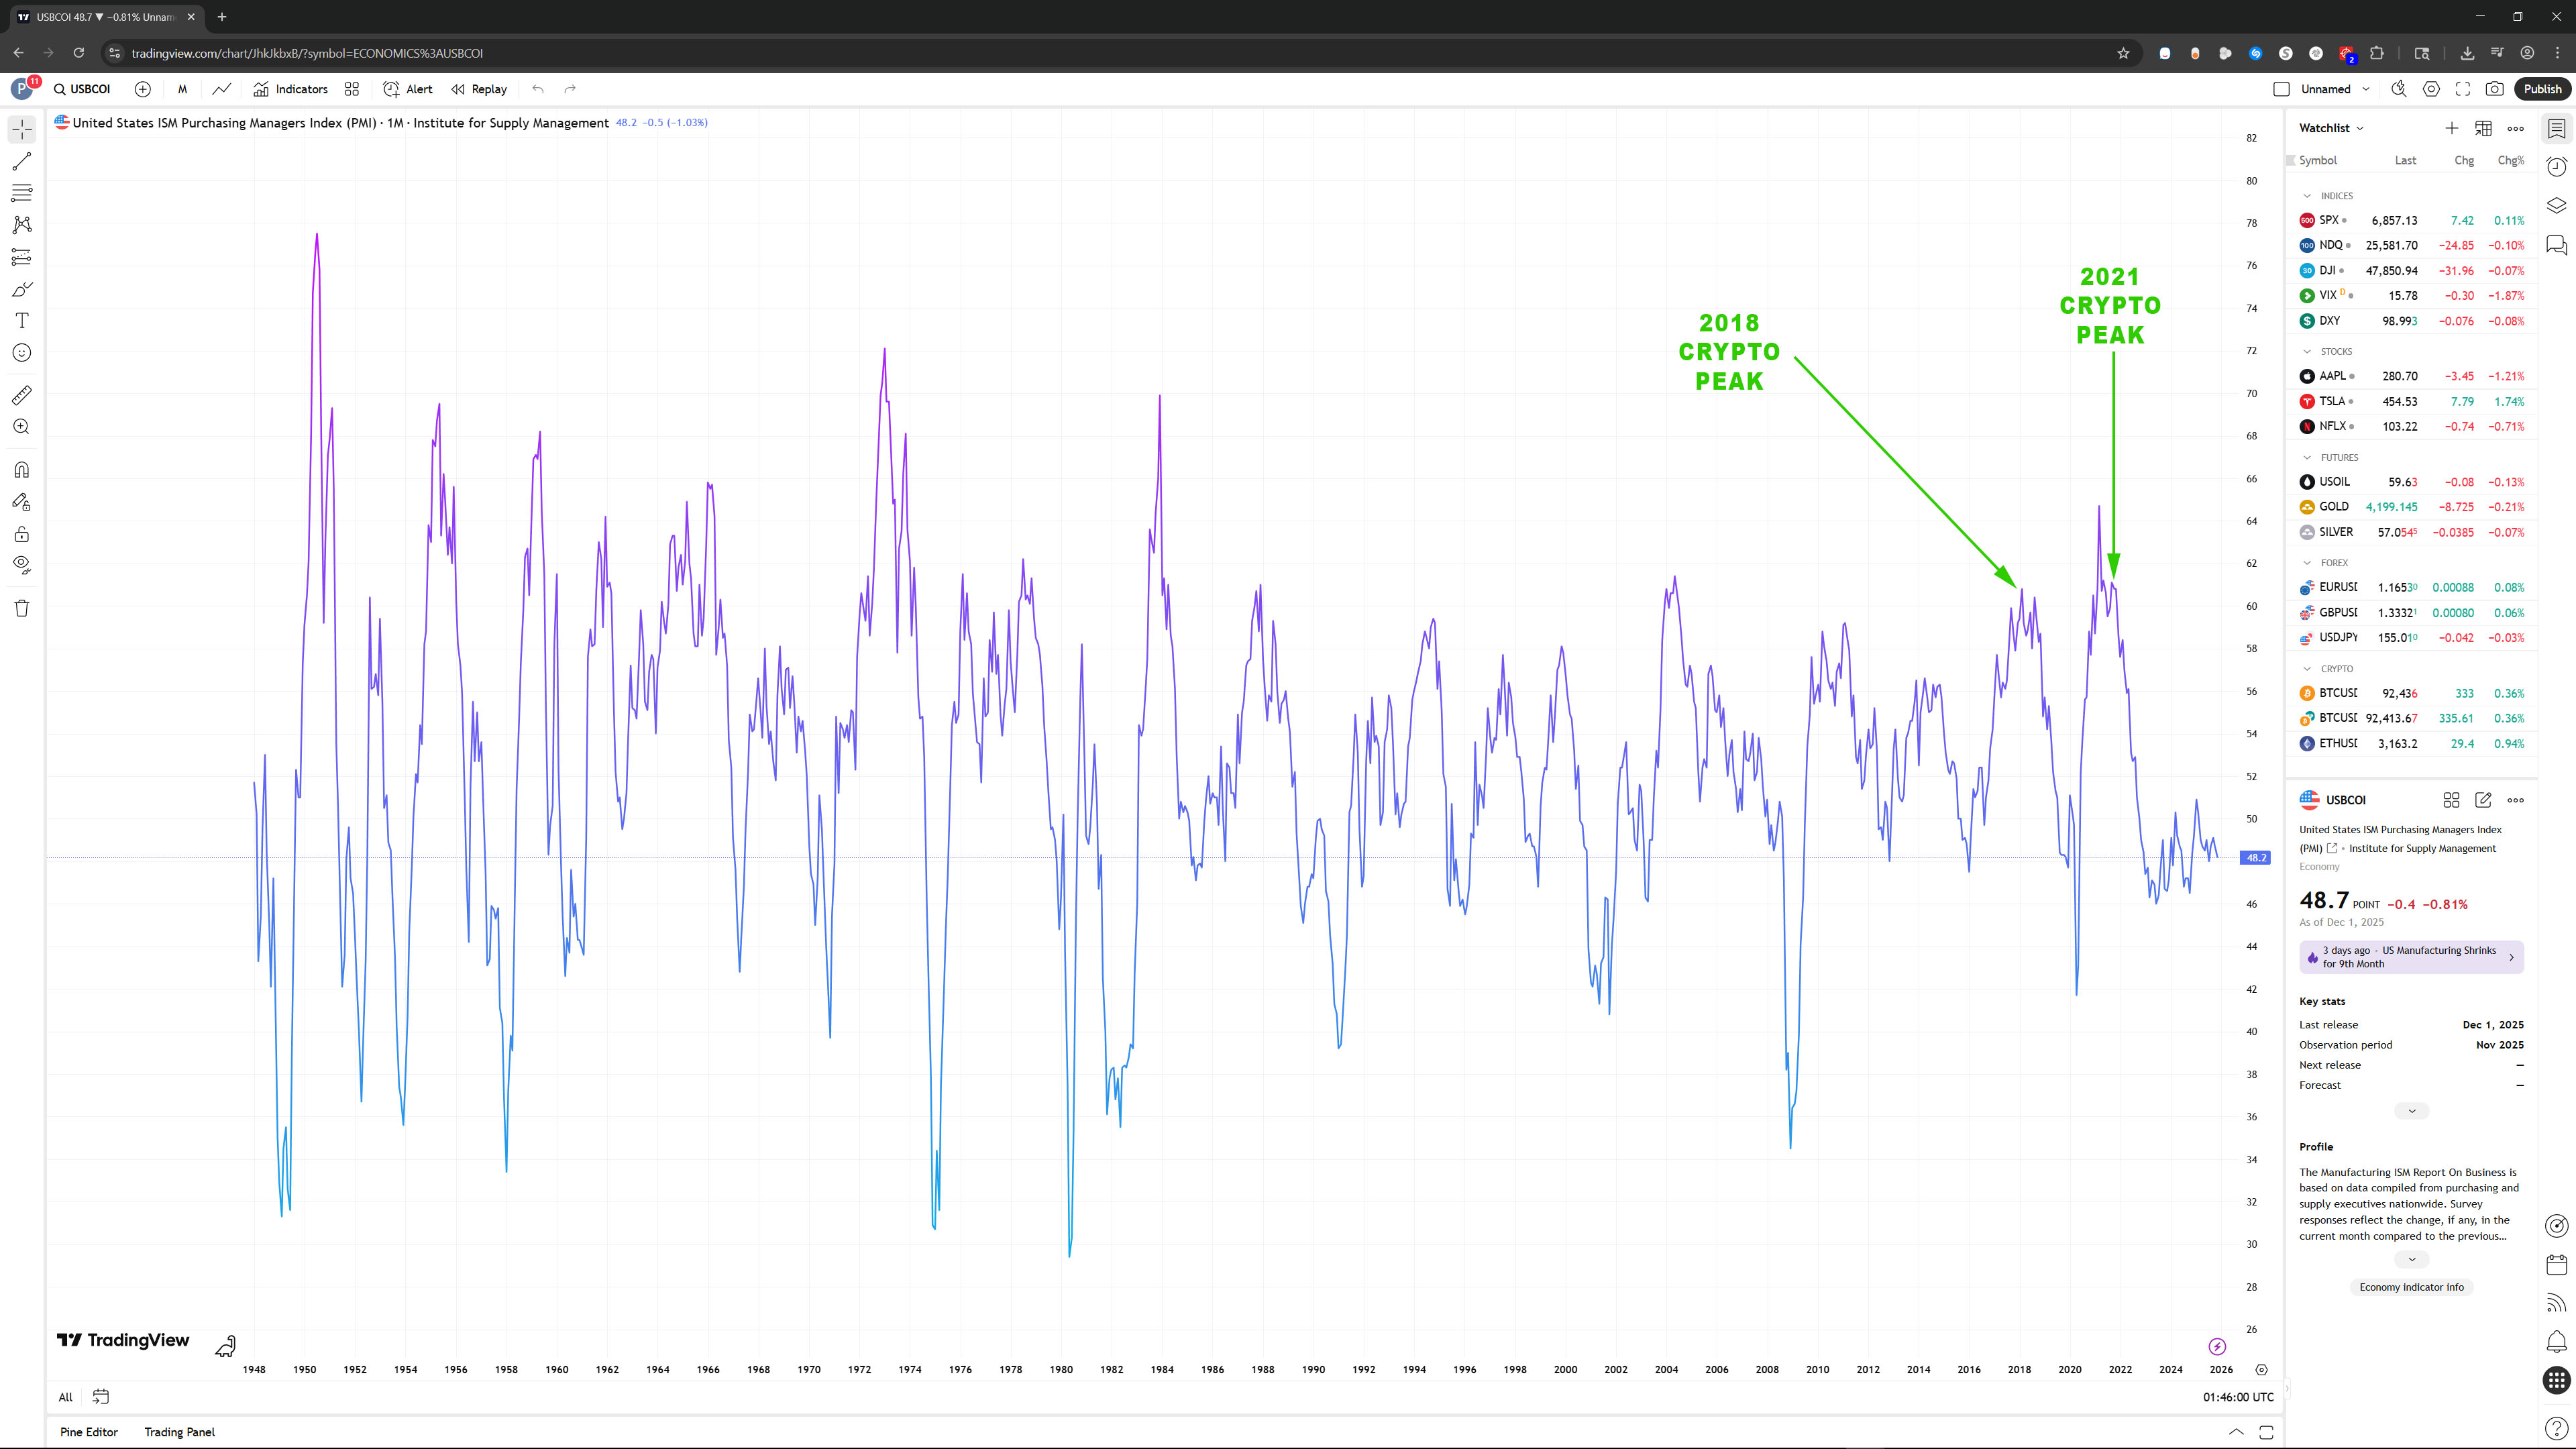Open the Trading Panel tab
2576x1449 pixels.
point(179,1432)
